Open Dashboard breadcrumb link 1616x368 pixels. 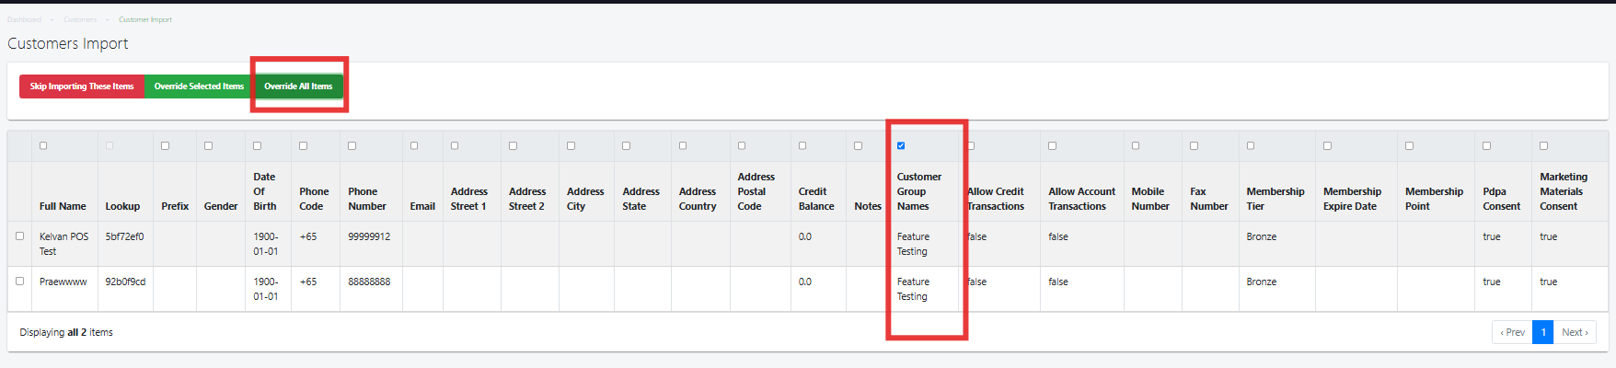click(24, 19)
